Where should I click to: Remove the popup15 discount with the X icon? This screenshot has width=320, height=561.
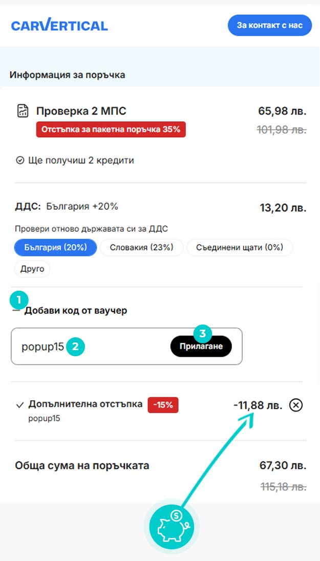295,405
